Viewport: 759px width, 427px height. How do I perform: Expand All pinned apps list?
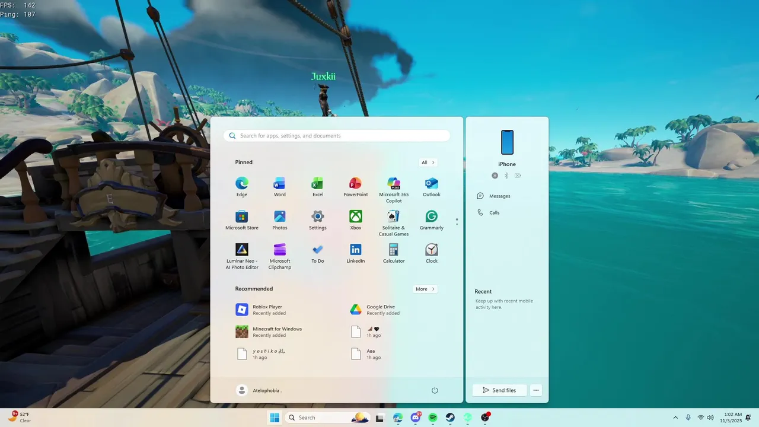pyautogui.click(x=428, y=162)
